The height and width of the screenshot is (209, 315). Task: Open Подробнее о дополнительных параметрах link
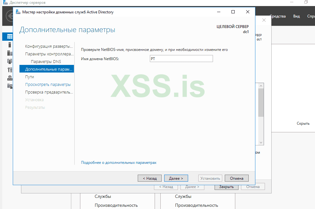(x=119, y=163)
